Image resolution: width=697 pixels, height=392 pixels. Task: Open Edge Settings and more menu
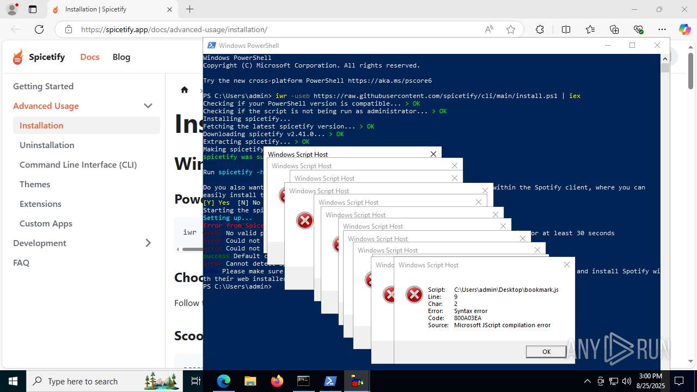662,29
